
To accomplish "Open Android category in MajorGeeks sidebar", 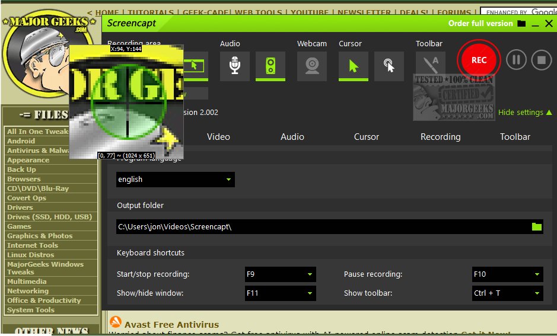I will point(21,141).
